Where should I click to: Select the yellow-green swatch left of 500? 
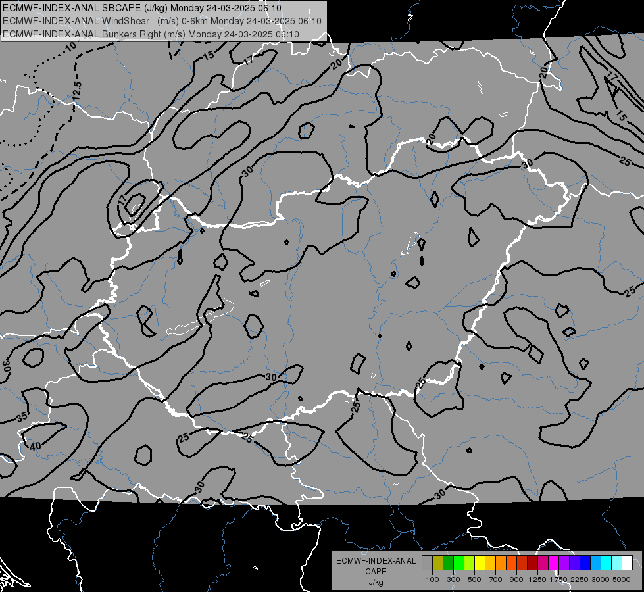tap(469, 562)
